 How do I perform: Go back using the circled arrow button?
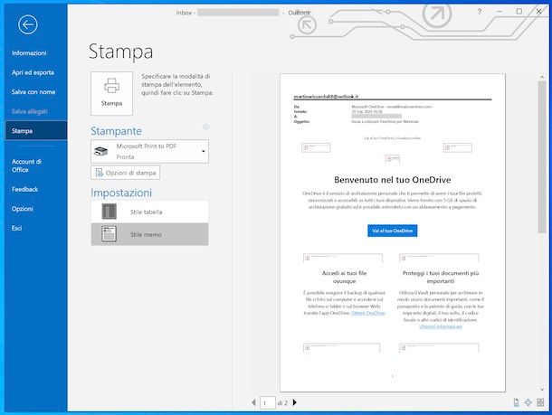(x=28, y=24)
